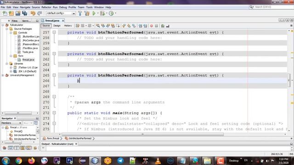
Task: Collapse the Source Packages tree node
Action: (7, 29)
